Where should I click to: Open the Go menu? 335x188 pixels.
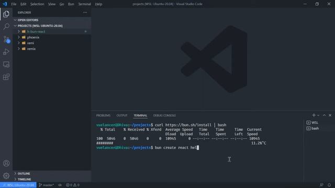click(62, 4)
